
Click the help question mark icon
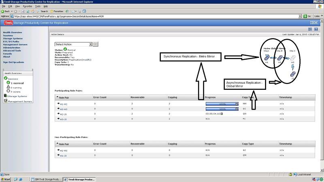[x=316, y=29]
